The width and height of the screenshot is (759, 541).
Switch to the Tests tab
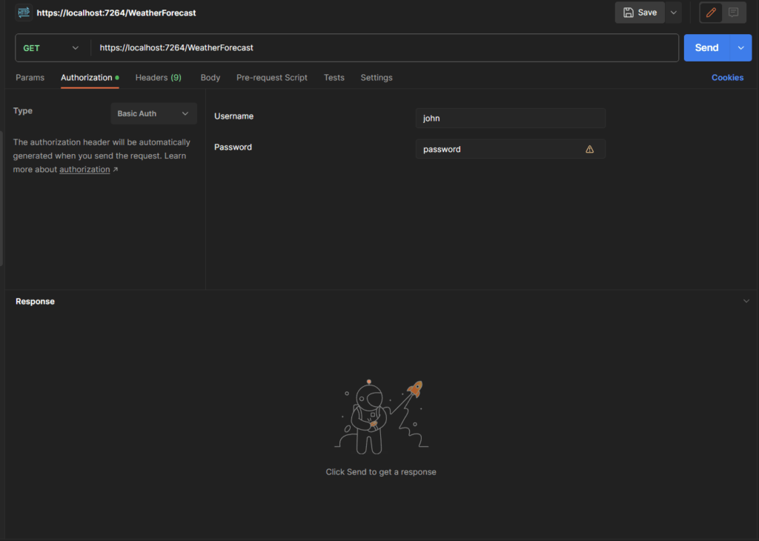click(x=334, y=77)
